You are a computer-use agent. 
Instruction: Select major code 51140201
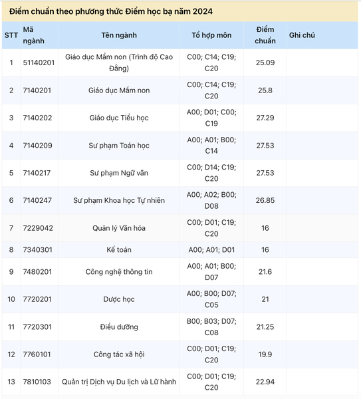[x=39, y=63]
